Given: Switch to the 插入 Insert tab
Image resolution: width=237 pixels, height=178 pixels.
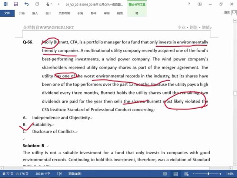Looking at the screenshot, I should (x=35, y=13).
